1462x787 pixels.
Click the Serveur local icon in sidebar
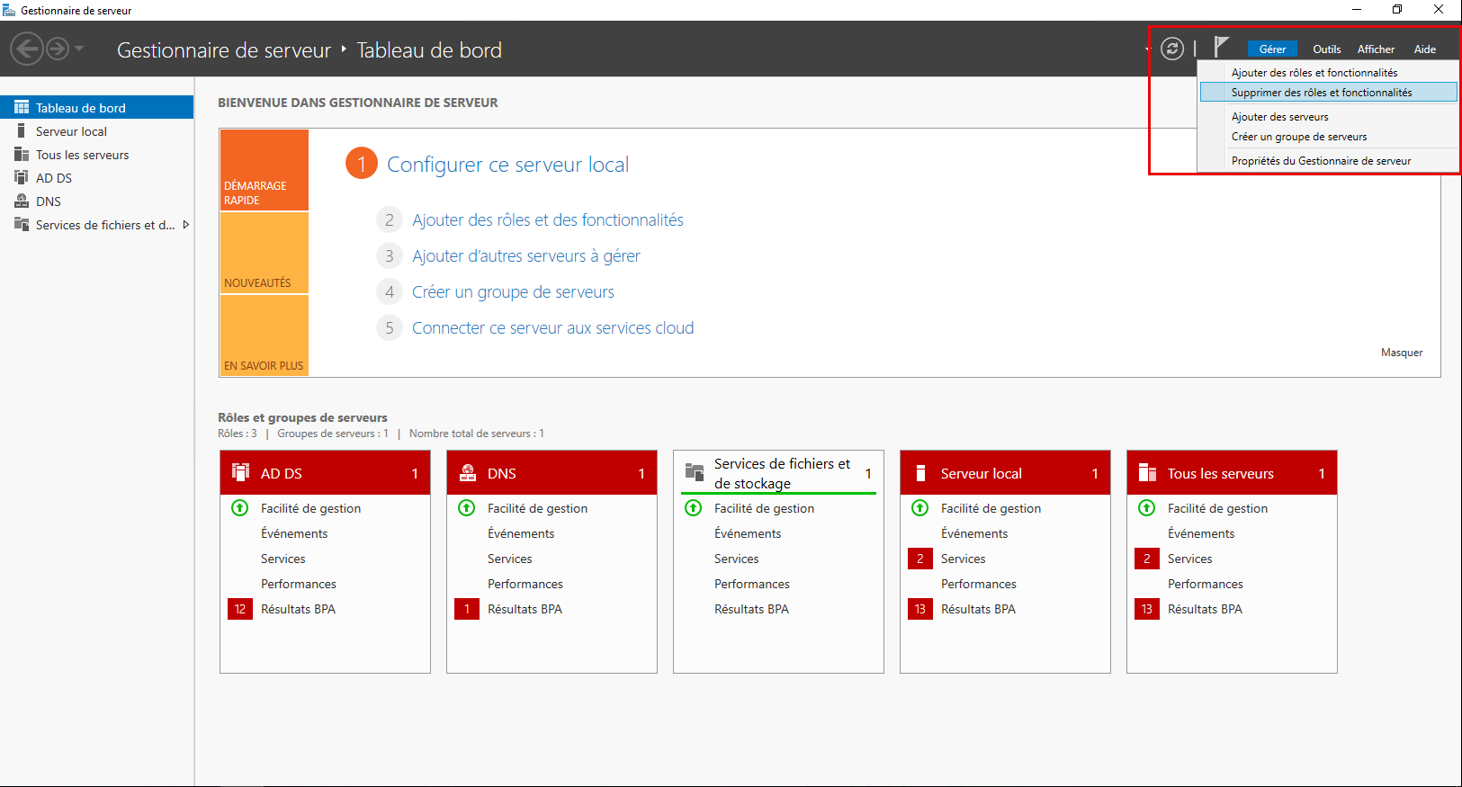coord(22,130)
